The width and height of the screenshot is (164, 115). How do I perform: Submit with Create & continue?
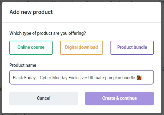[x=119, y=99]
